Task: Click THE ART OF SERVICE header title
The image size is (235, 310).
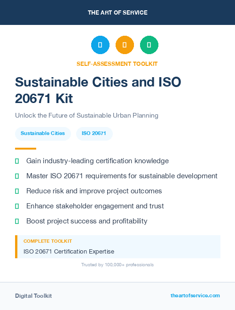Action: [x=117, y=13]
